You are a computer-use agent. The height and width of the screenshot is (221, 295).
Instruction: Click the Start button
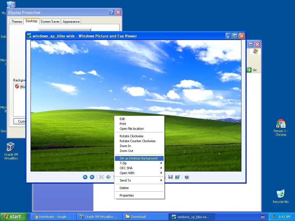(14, 217)
